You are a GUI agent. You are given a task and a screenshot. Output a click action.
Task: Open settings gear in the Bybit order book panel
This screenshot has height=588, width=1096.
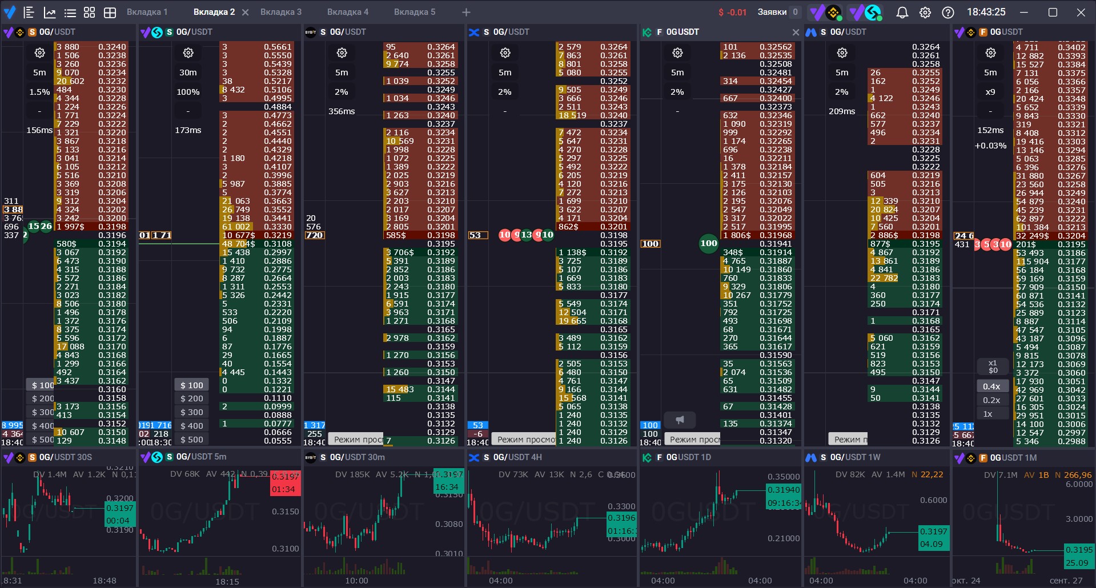tap(342, 53)
